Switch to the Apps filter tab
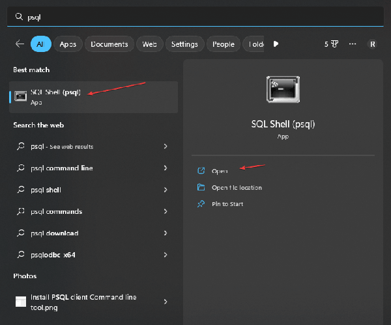 (x=68, y=44)
